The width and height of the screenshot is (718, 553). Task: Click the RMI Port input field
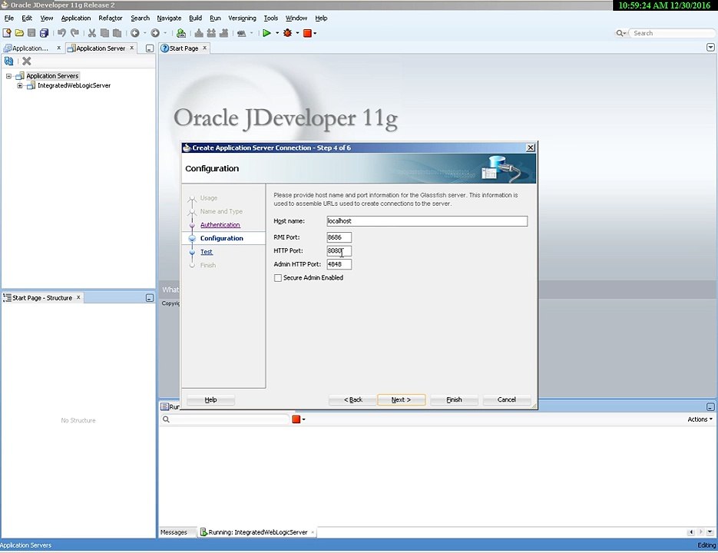coord(339,237)
